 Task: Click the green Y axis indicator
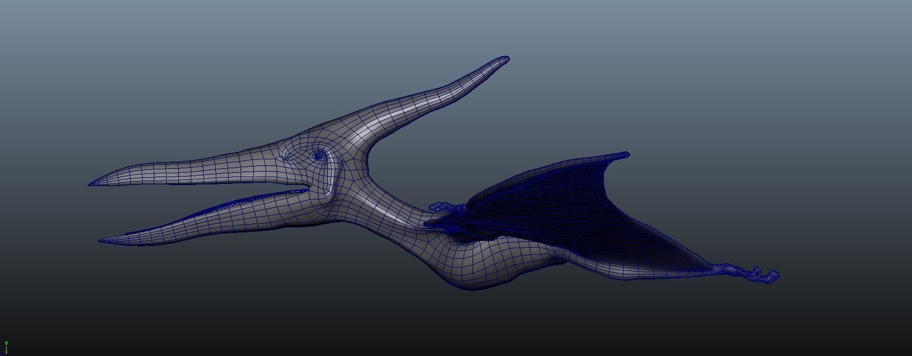(x=6, y=346)
